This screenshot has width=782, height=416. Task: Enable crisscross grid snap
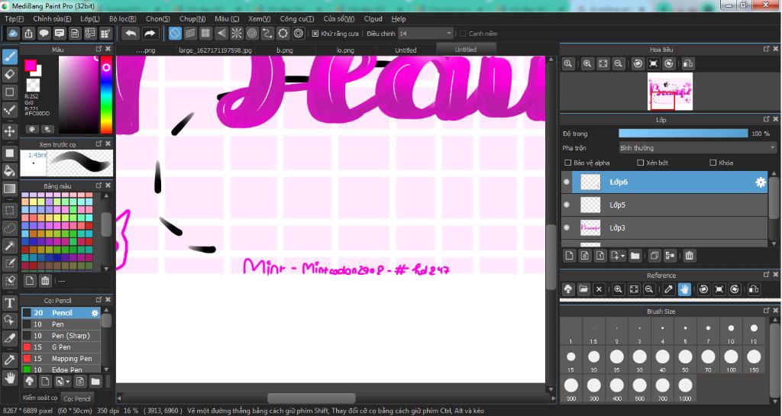pos(205,34)
